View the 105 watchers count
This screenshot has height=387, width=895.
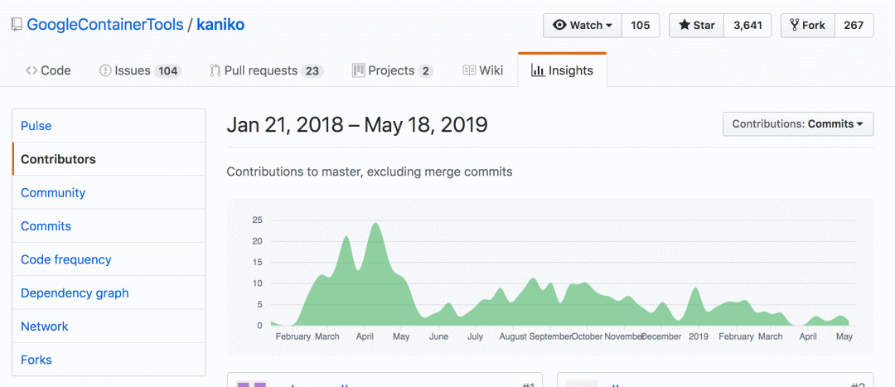[x=641, y=25]
